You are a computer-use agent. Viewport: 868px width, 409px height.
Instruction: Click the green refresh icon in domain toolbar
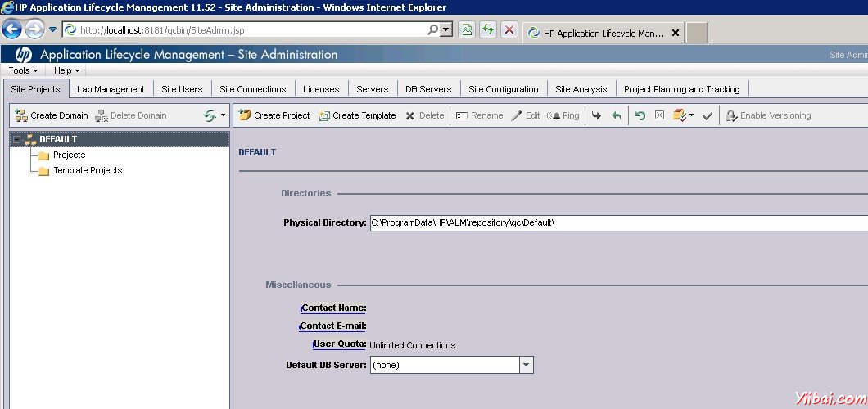coord(210,115)
